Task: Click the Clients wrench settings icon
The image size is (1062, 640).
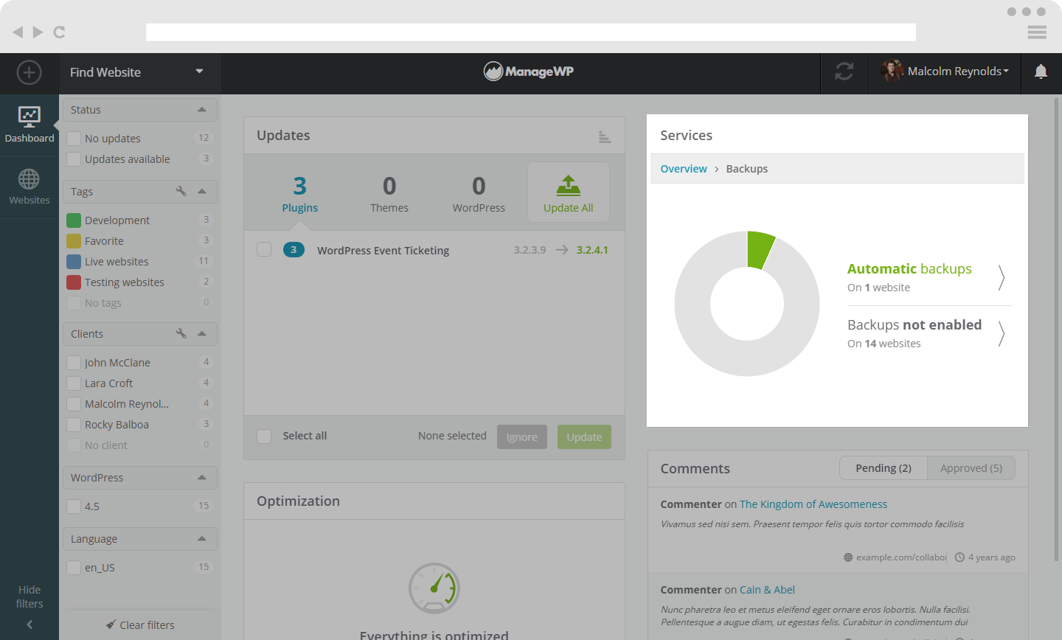Action: 181,333
